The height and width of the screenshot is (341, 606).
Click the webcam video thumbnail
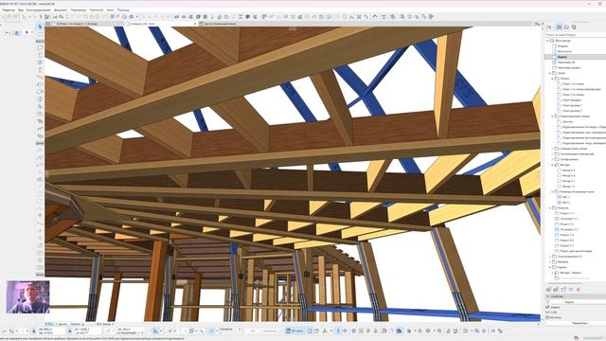tap(27, 296)
